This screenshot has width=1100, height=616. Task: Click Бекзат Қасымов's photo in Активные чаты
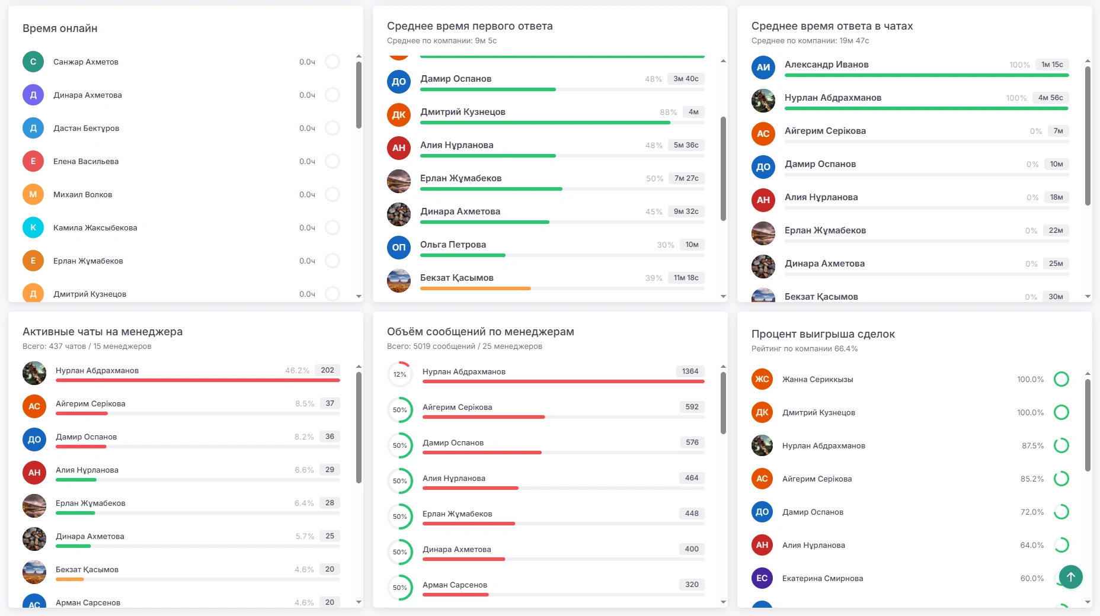(x=34, y=572)
